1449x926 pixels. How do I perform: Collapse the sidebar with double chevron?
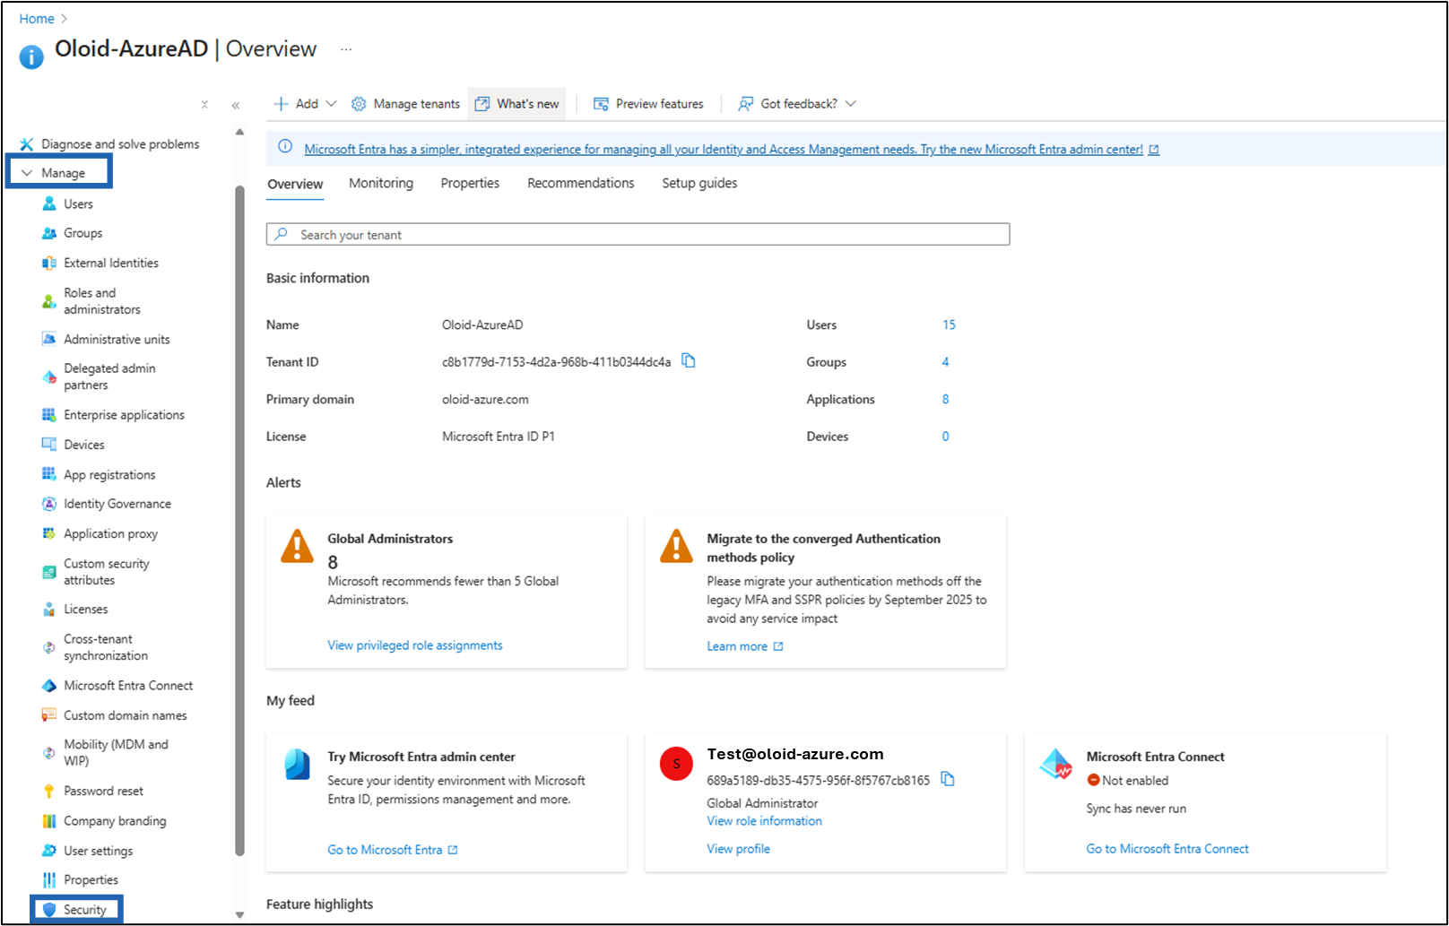(x=236, y=105)
